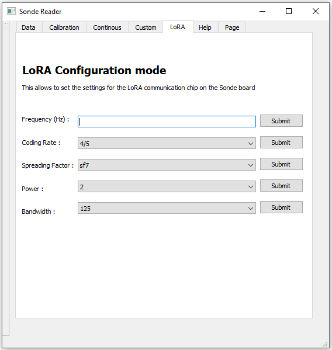Viewport: 332px width, 350px height.
Task: Go to the Custom tab
Action: [146, 27]
